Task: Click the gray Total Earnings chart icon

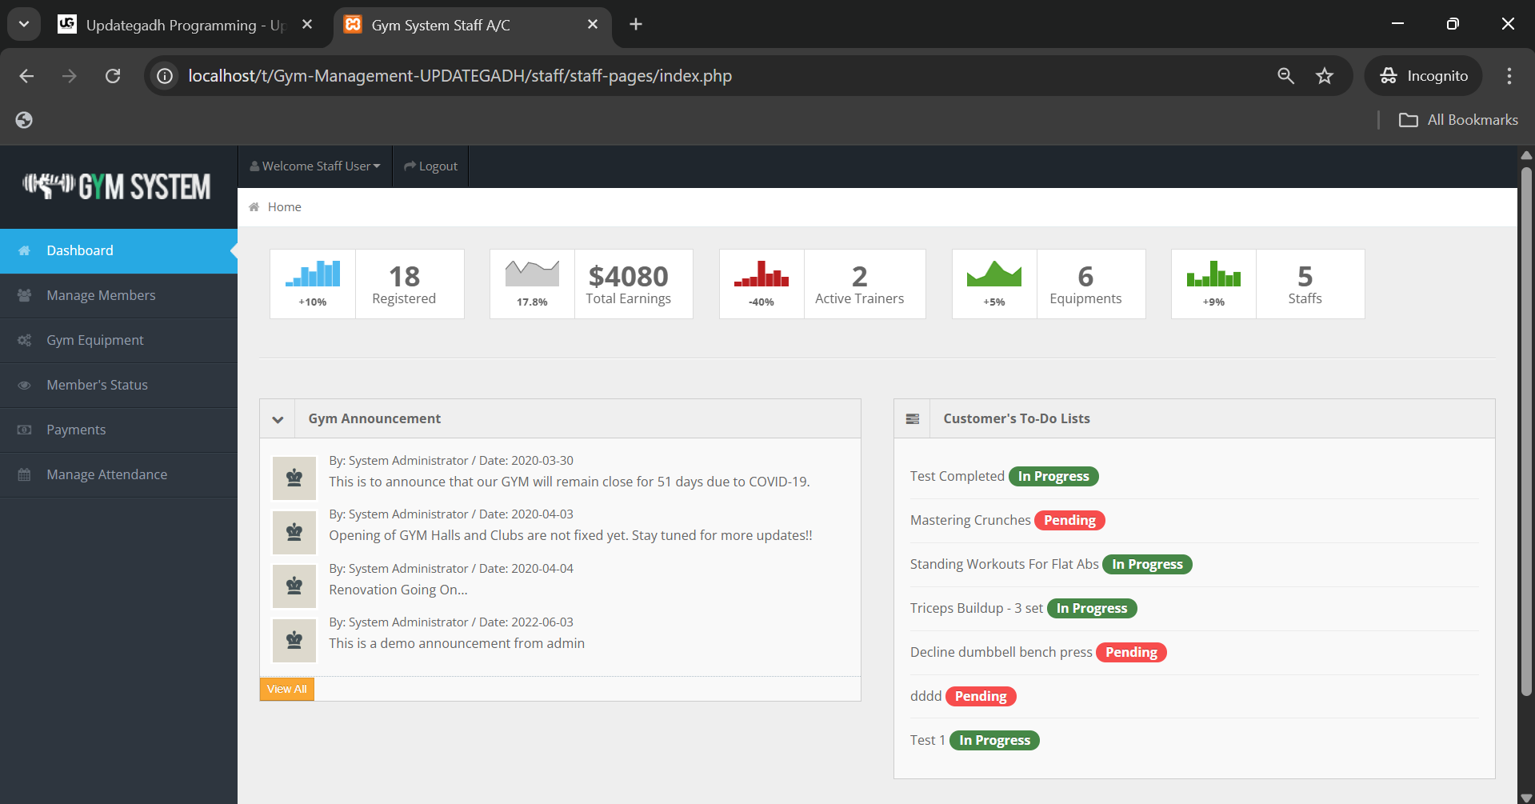Action: click(x=532, y=274)
